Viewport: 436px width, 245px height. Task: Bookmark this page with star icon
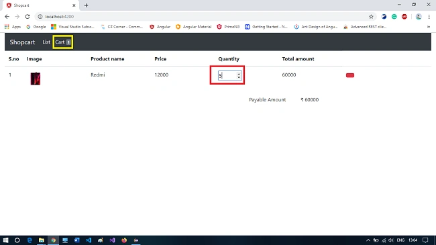[371, 17]
